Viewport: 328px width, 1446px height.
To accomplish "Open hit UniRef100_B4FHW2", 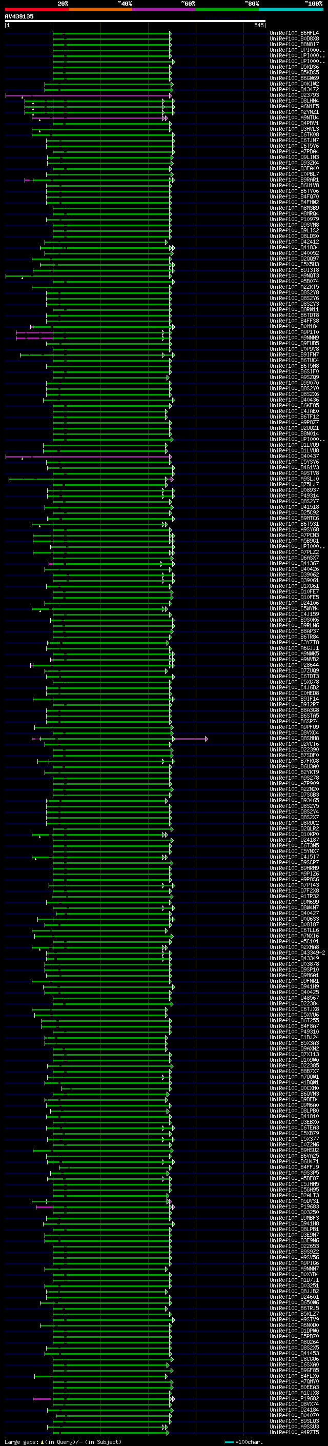I will 294,203.
